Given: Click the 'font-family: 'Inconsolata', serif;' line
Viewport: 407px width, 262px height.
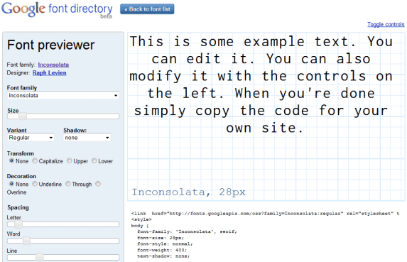Looking at the screenshot, I should tap(187, 231).
